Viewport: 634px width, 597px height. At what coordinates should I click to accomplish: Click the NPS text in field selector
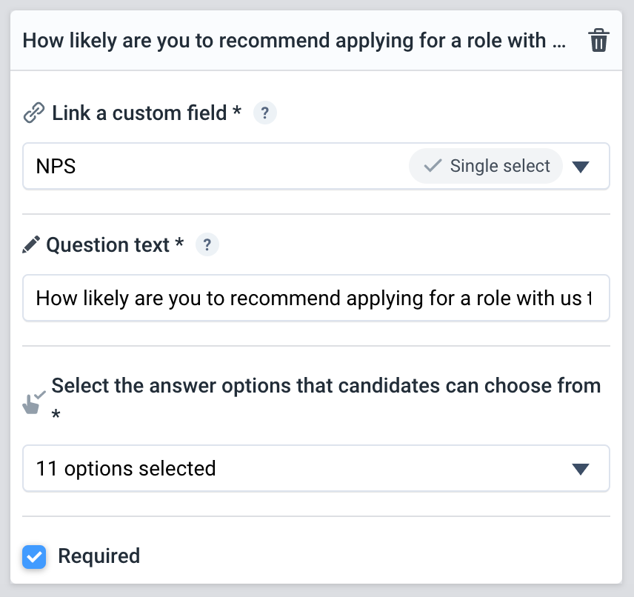coord(56,166)
